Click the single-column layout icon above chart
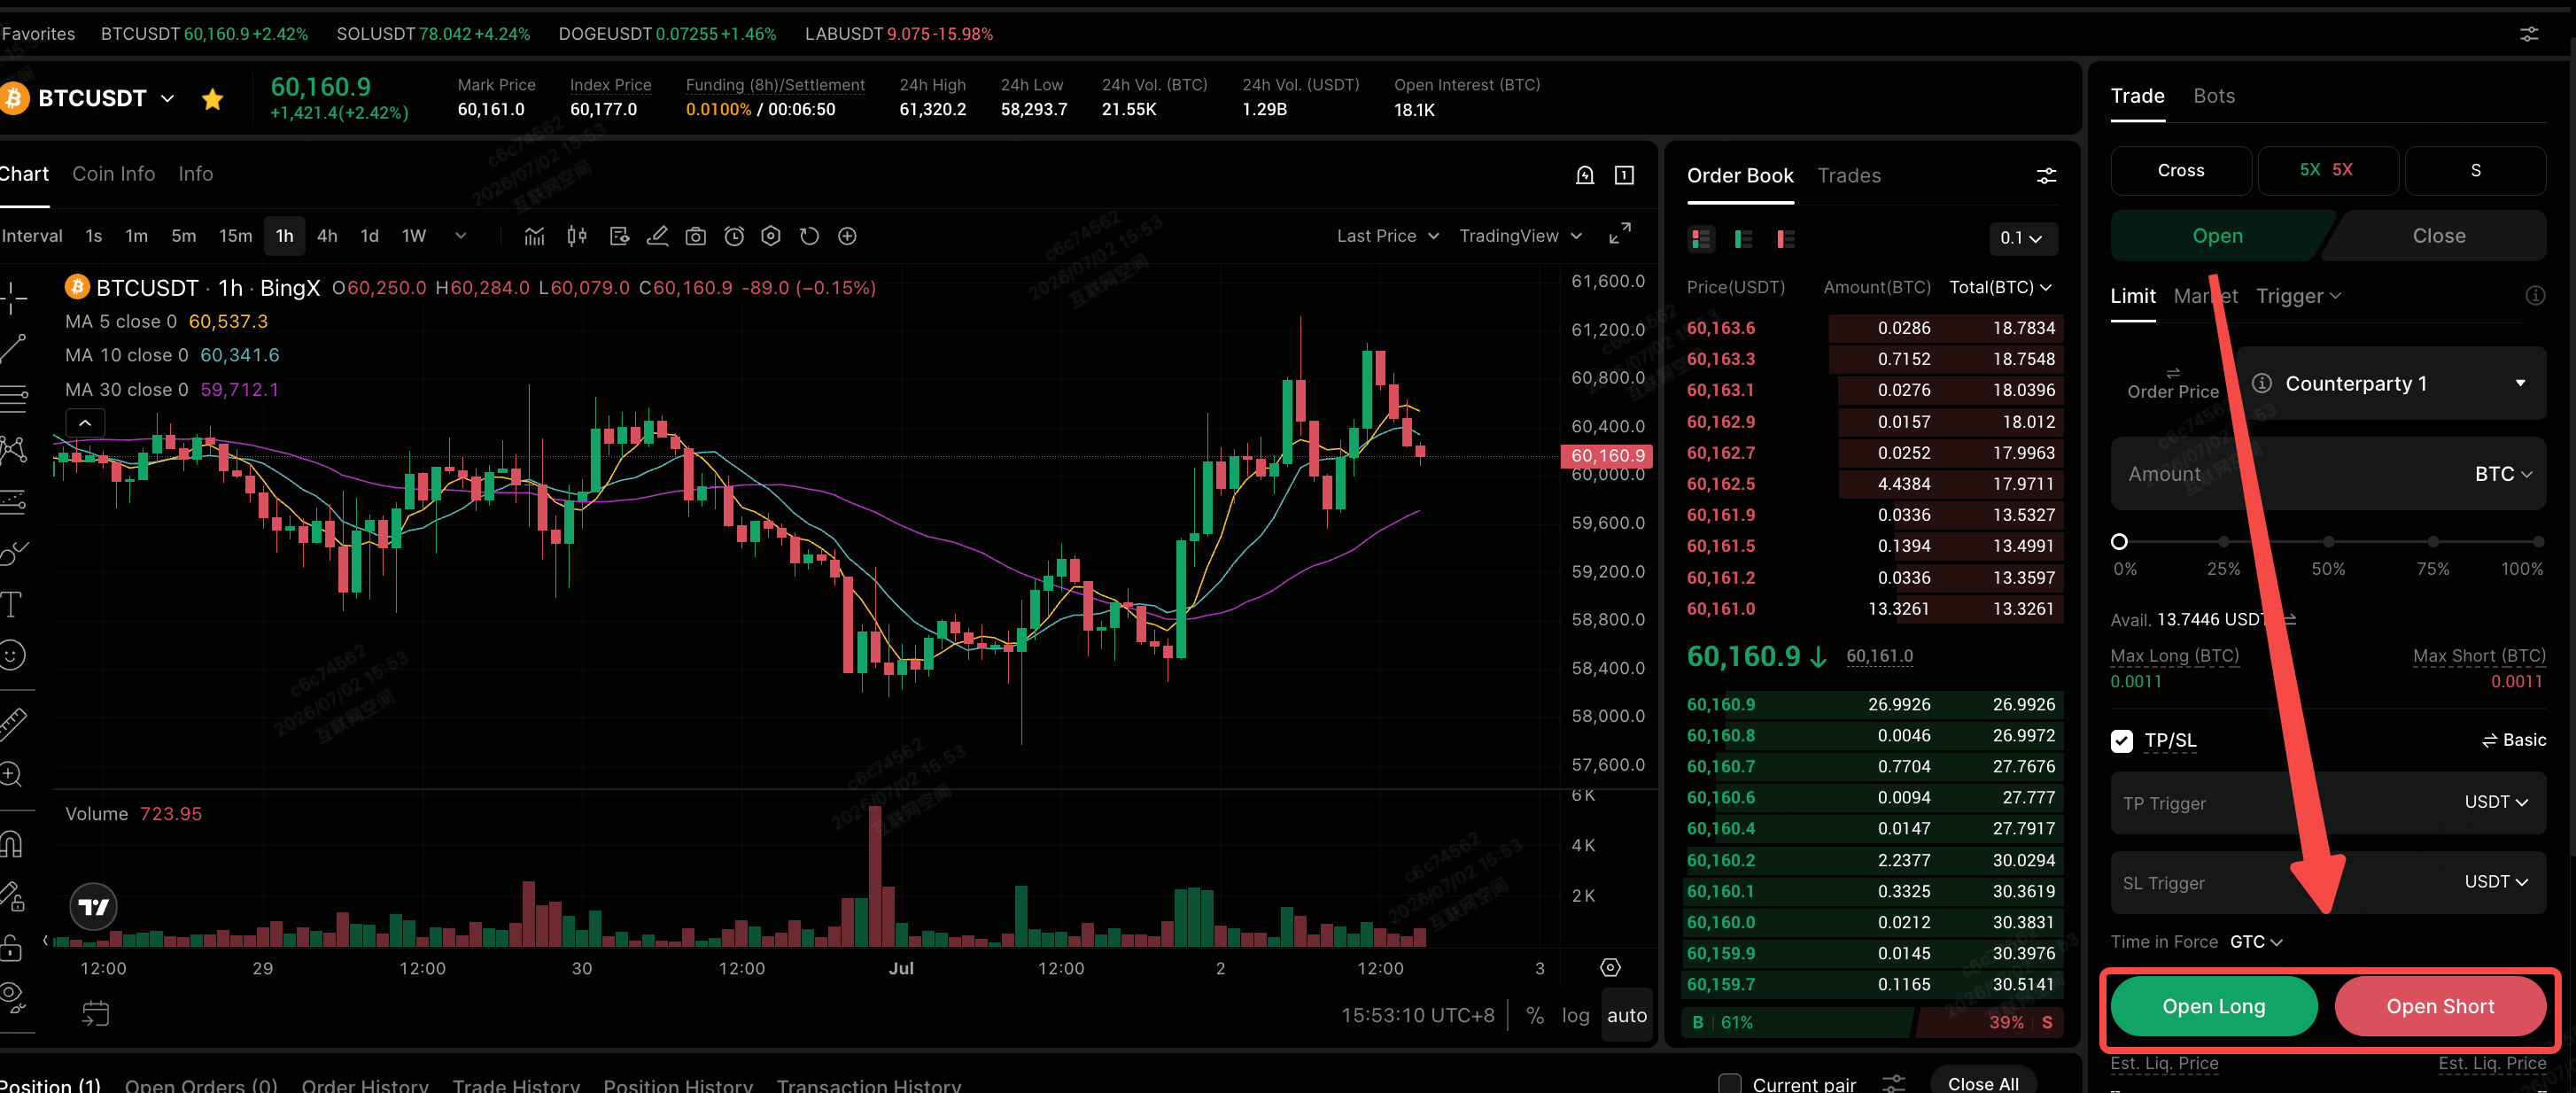This screenshot has height=1093, width=2576. 1625,176
